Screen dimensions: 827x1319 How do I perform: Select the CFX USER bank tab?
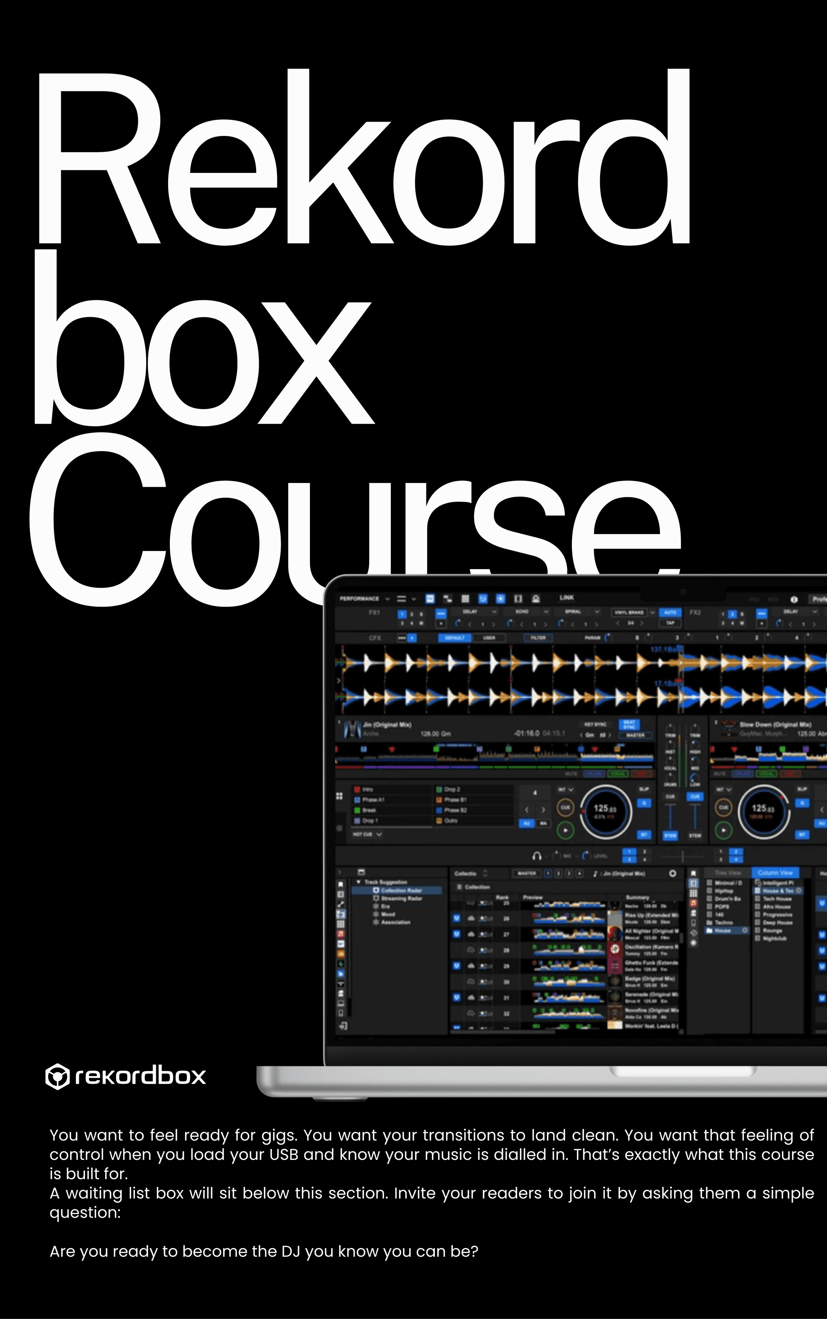(489, 638)
